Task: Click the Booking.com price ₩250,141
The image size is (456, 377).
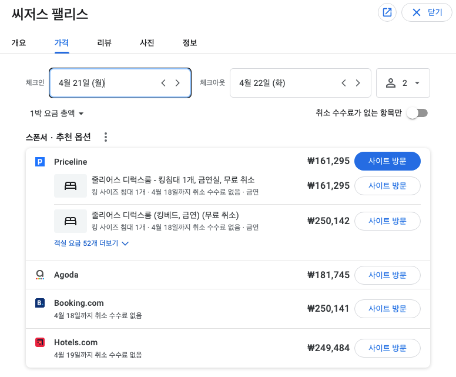Action: (328, 309)
